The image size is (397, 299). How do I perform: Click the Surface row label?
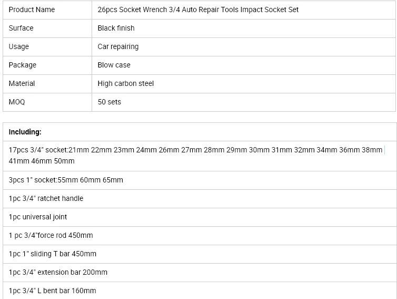pos(47,28)
